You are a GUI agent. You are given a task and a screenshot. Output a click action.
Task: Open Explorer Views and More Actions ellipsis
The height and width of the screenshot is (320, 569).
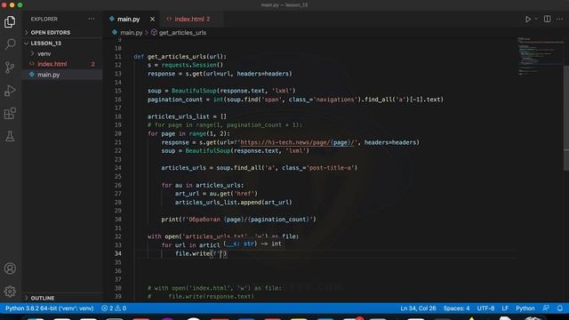[92, 19]
